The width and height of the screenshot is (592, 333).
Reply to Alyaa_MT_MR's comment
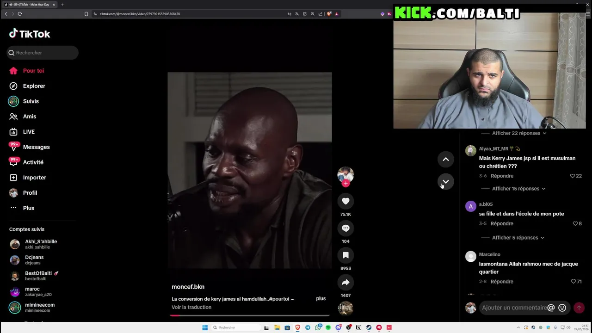[502, 176]
